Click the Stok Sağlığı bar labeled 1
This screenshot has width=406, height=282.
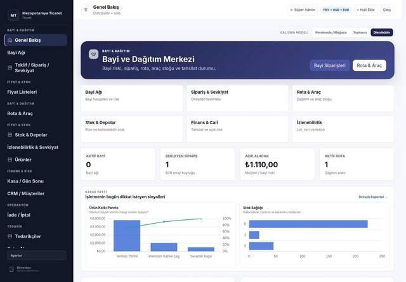254,235
